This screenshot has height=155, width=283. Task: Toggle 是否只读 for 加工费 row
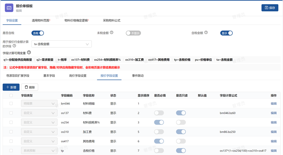(181, 132)
